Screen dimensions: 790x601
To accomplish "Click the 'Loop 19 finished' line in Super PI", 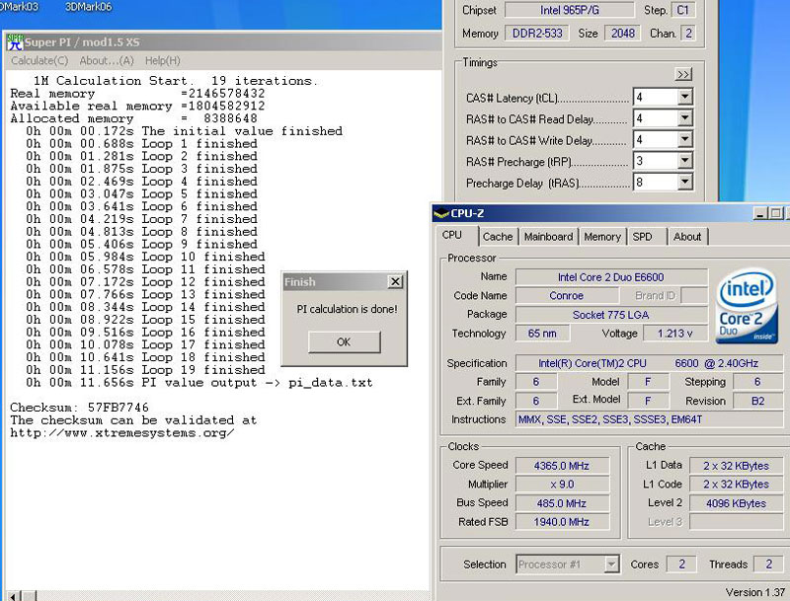I will pos(145,370).
